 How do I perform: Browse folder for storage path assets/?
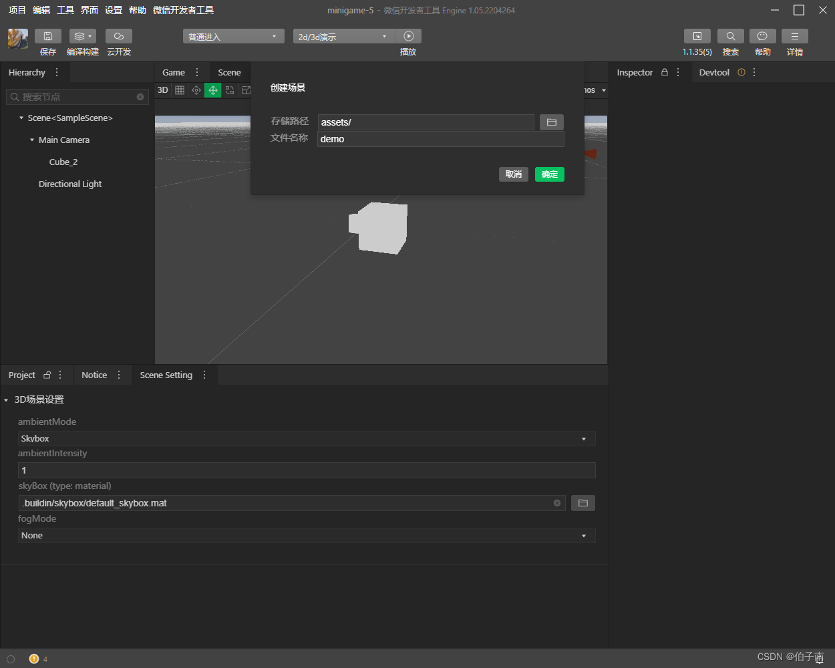pyautogui.click(x=552, y=122)
